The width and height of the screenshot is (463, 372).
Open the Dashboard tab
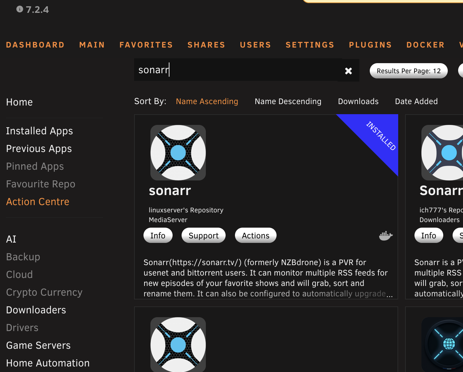pos(35,45)
